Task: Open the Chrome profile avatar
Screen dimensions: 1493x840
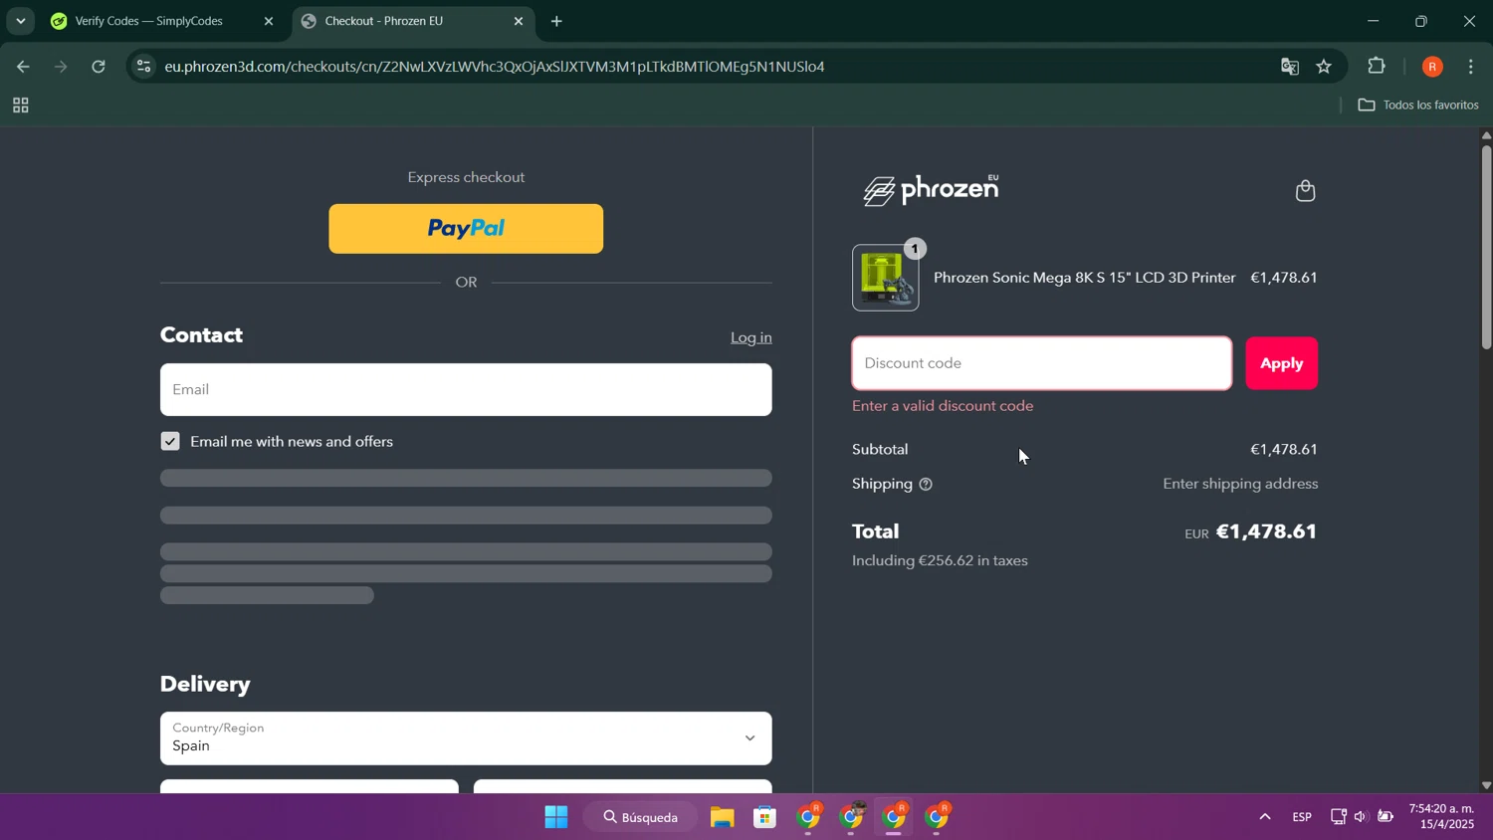Action: point(1432,67)
